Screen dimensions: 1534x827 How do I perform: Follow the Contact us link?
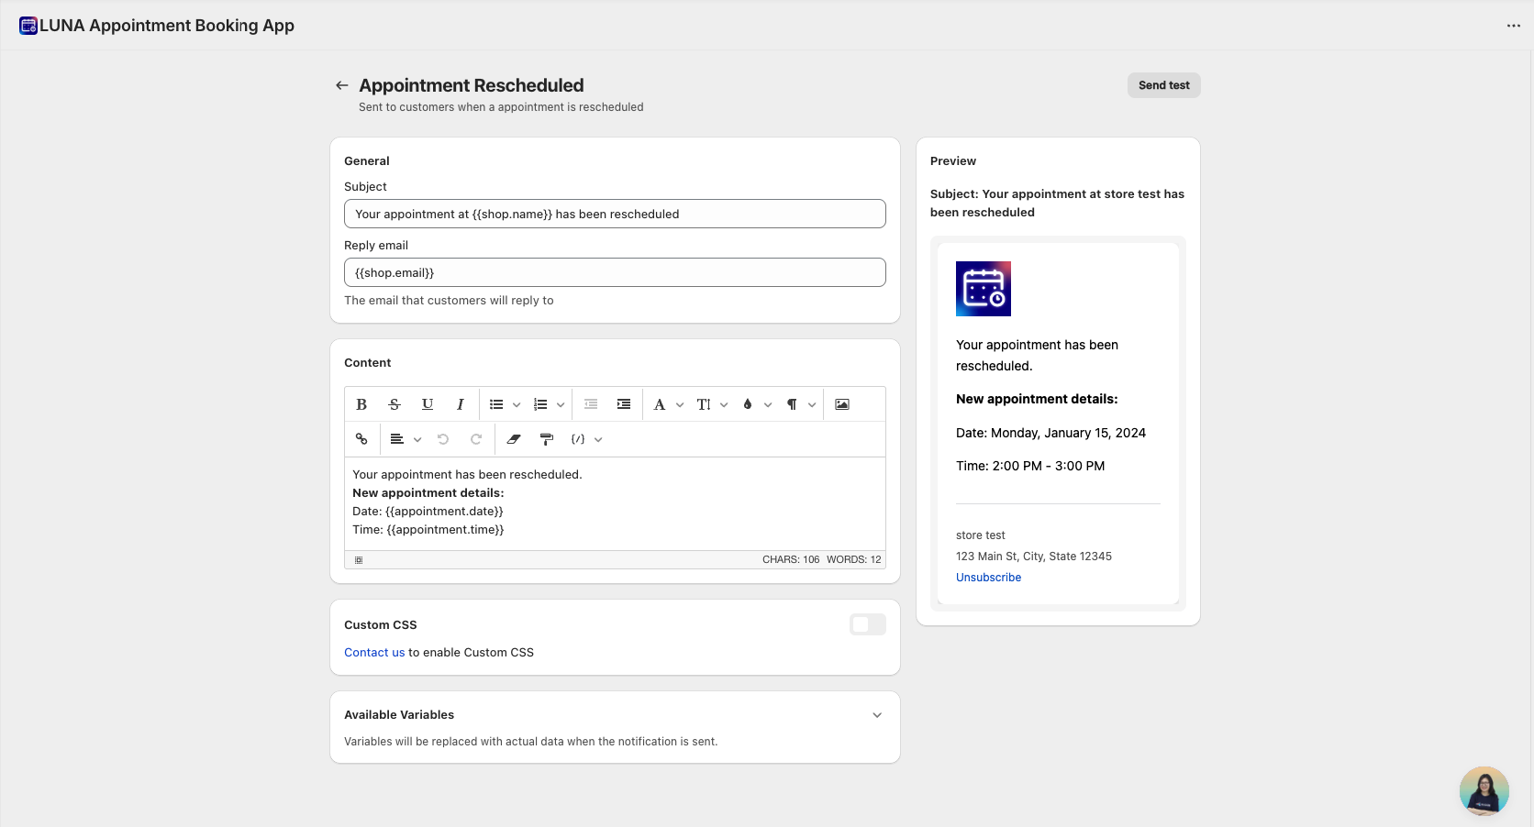point(374,653)
